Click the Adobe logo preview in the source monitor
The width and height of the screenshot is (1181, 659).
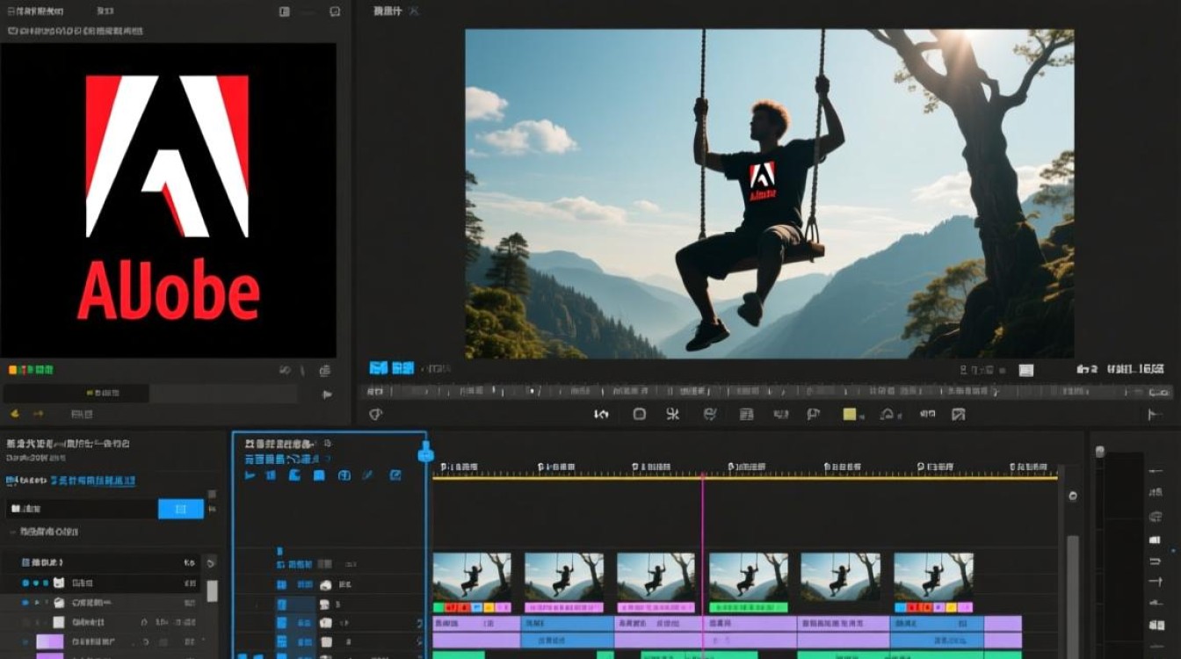click(x=168, y=200)
